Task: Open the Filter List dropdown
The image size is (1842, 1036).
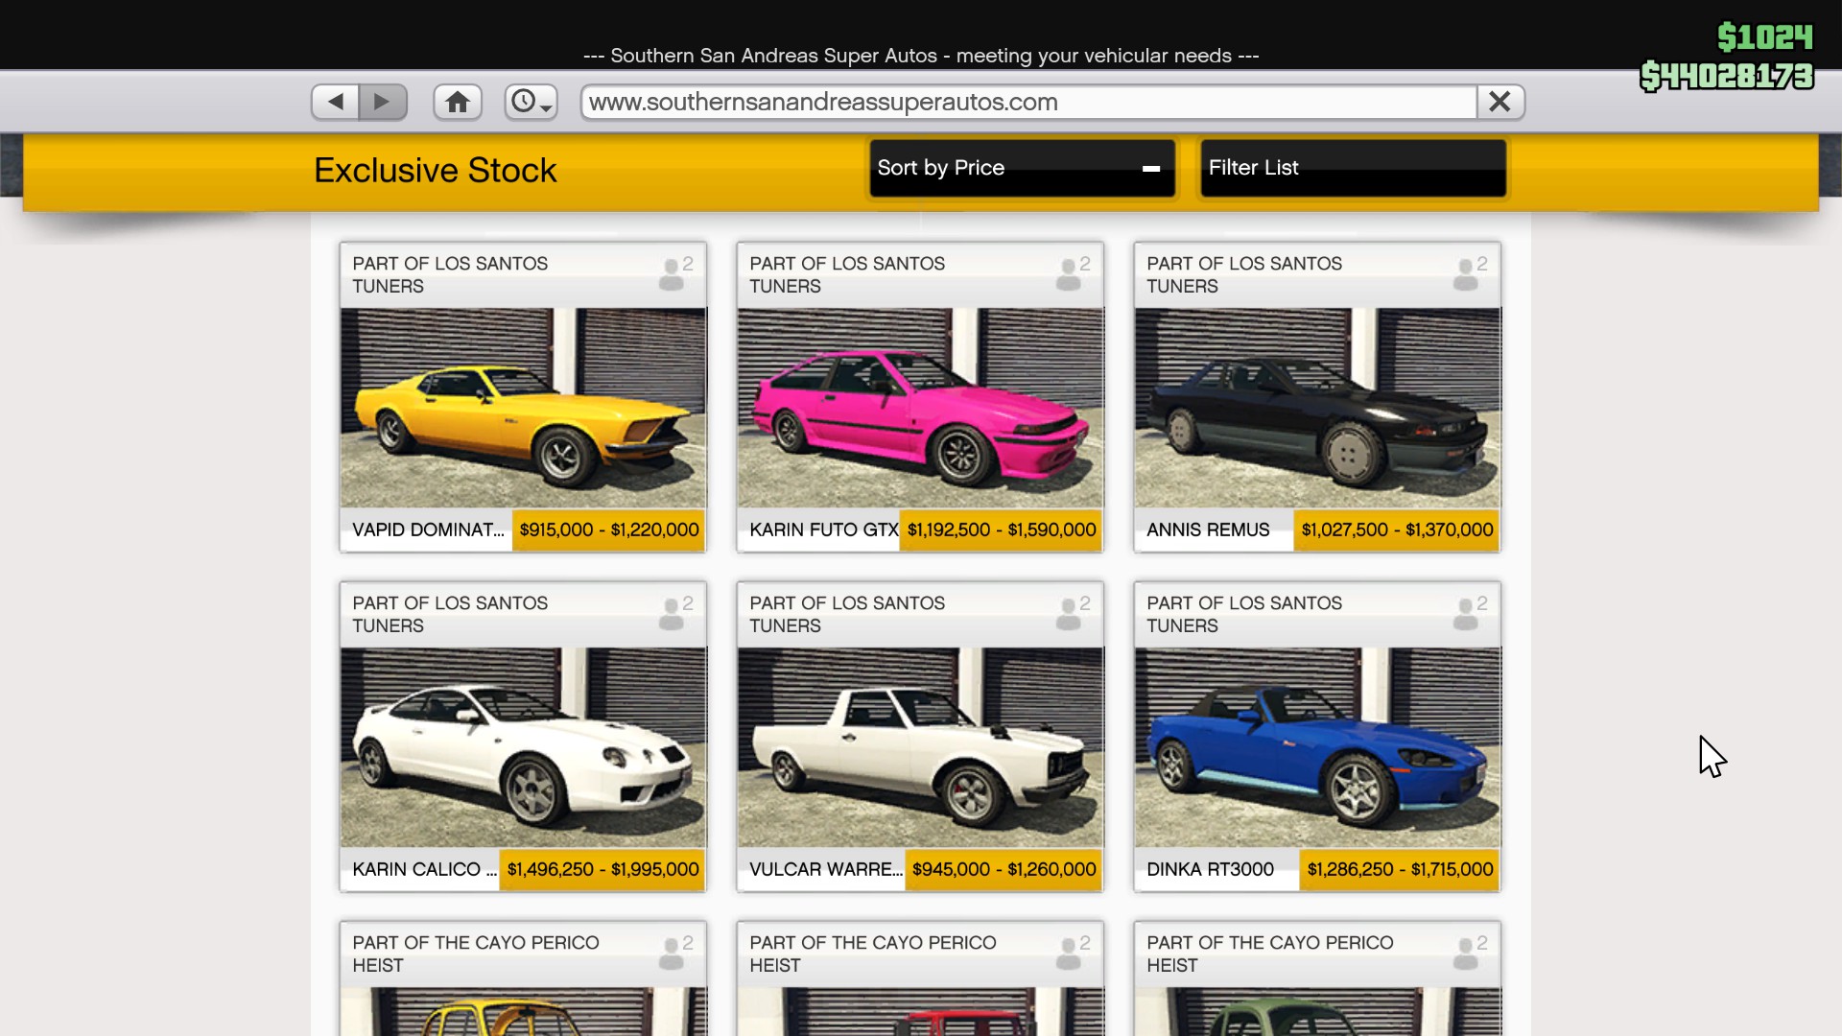Action: (x=1353, y=168)
